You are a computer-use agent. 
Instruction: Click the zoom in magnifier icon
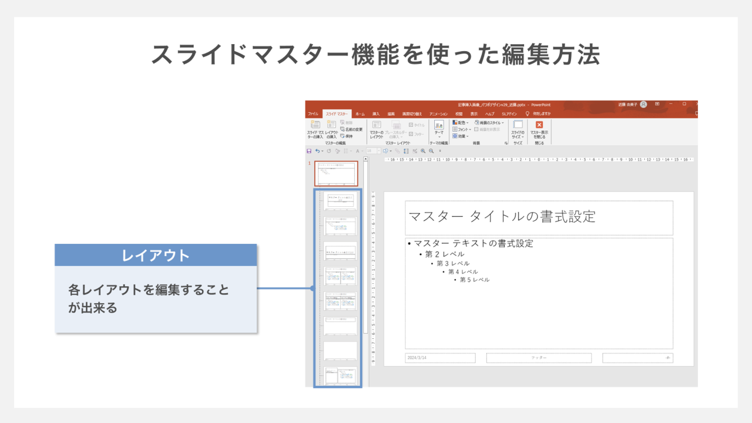click(x=423, y=151)
